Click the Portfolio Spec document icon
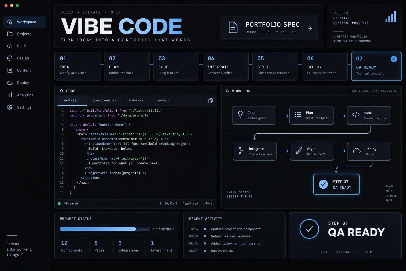 coord(233,27)
